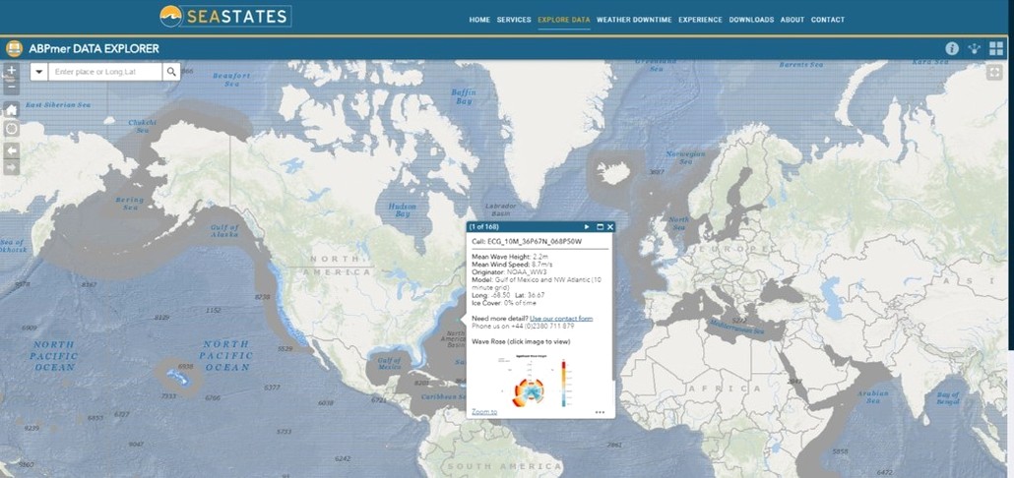Viewport: 1014px width, 478px height.
Task: Expand the search source dropdown arrow
Action: [39, 72]
